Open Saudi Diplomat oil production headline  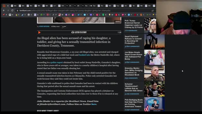pos(133,40)
